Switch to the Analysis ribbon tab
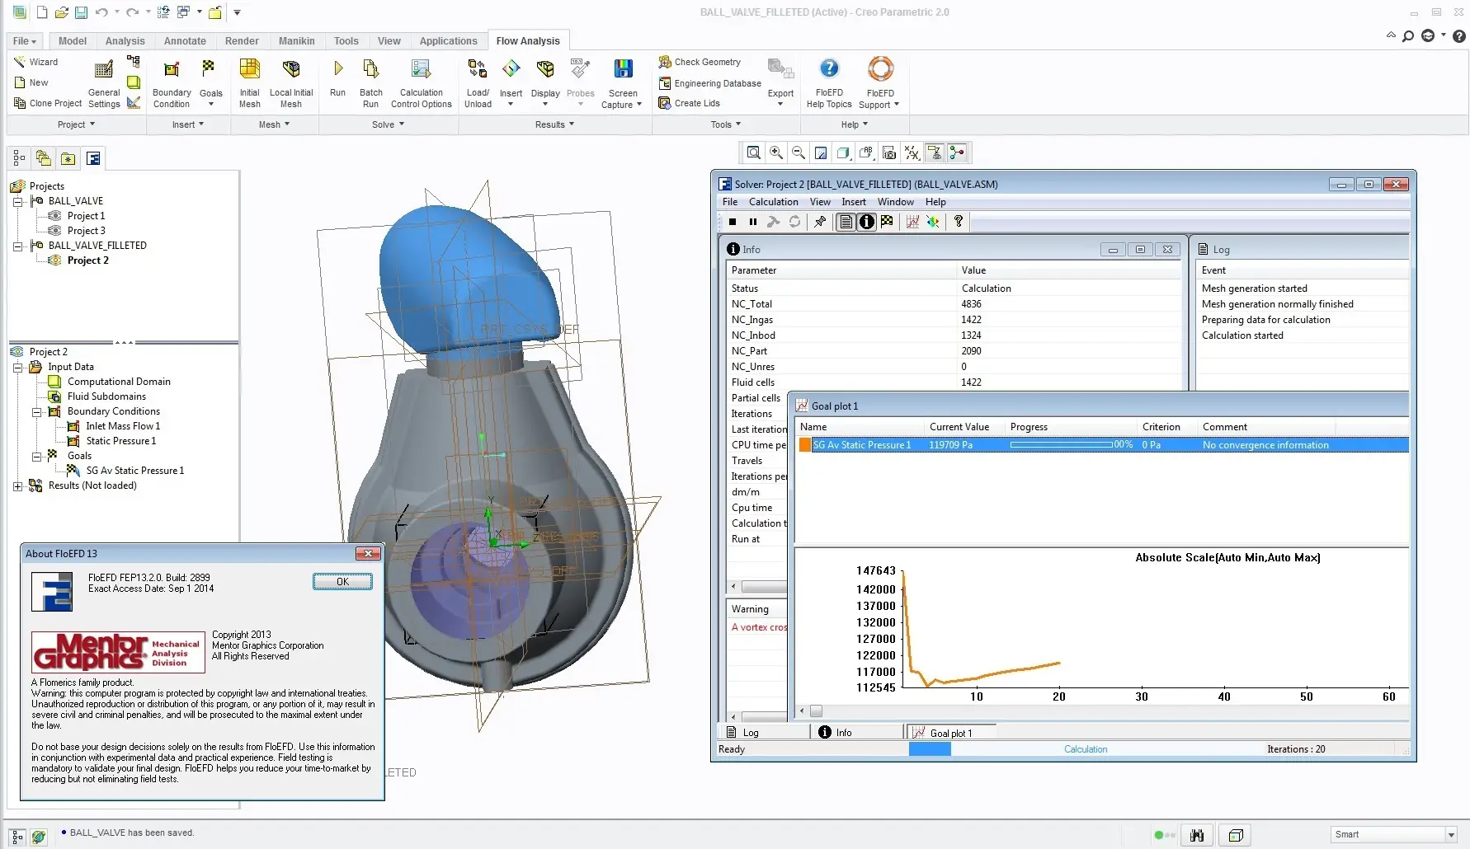1470x849 pixels. (x=125, y=41)
